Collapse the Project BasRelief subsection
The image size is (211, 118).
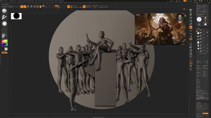click(x=200, y=90)
